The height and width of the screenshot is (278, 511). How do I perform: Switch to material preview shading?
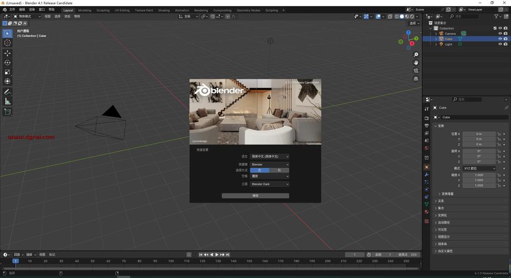pyautogui.click(x=407, y=16)
